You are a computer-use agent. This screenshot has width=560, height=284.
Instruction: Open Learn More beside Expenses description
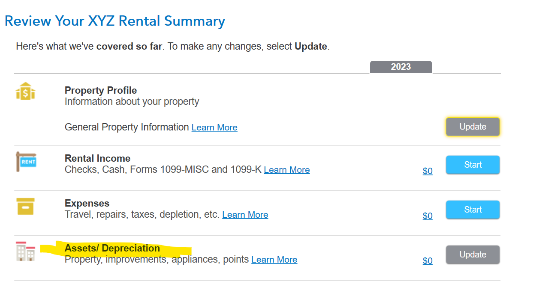tap(245, 215)
